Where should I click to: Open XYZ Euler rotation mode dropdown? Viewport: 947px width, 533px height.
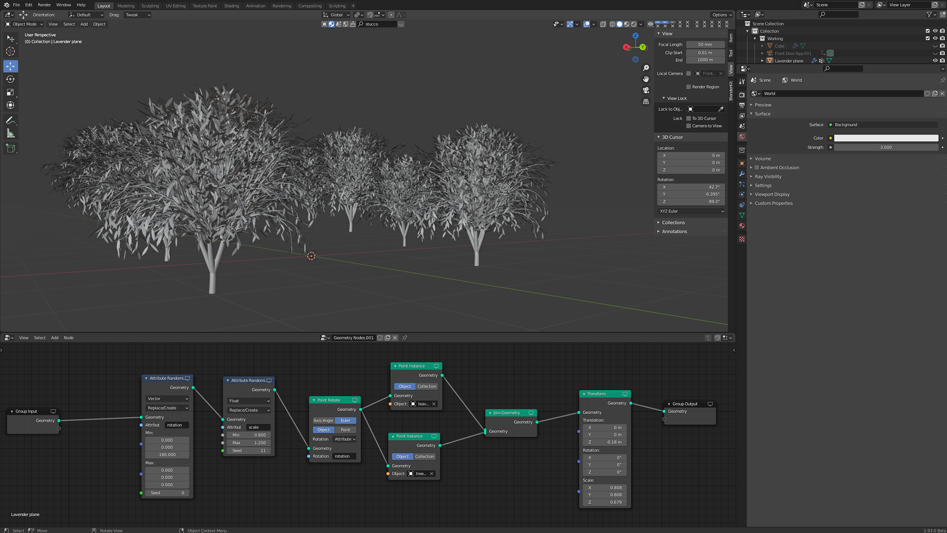pyautogui.click(x=692, y=211)
